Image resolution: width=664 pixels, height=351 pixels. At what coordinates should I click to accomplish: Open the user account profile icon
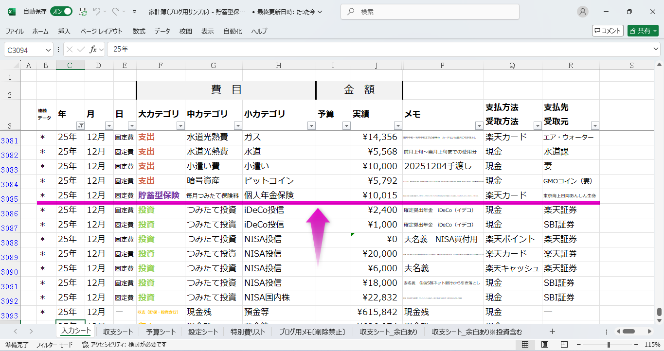click(x=582, y=12)
